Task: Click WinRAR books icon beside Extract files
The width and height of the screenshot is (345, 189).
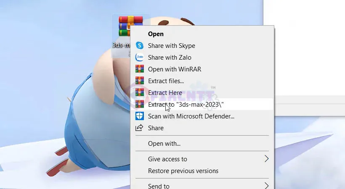Action: click(139, 81)
